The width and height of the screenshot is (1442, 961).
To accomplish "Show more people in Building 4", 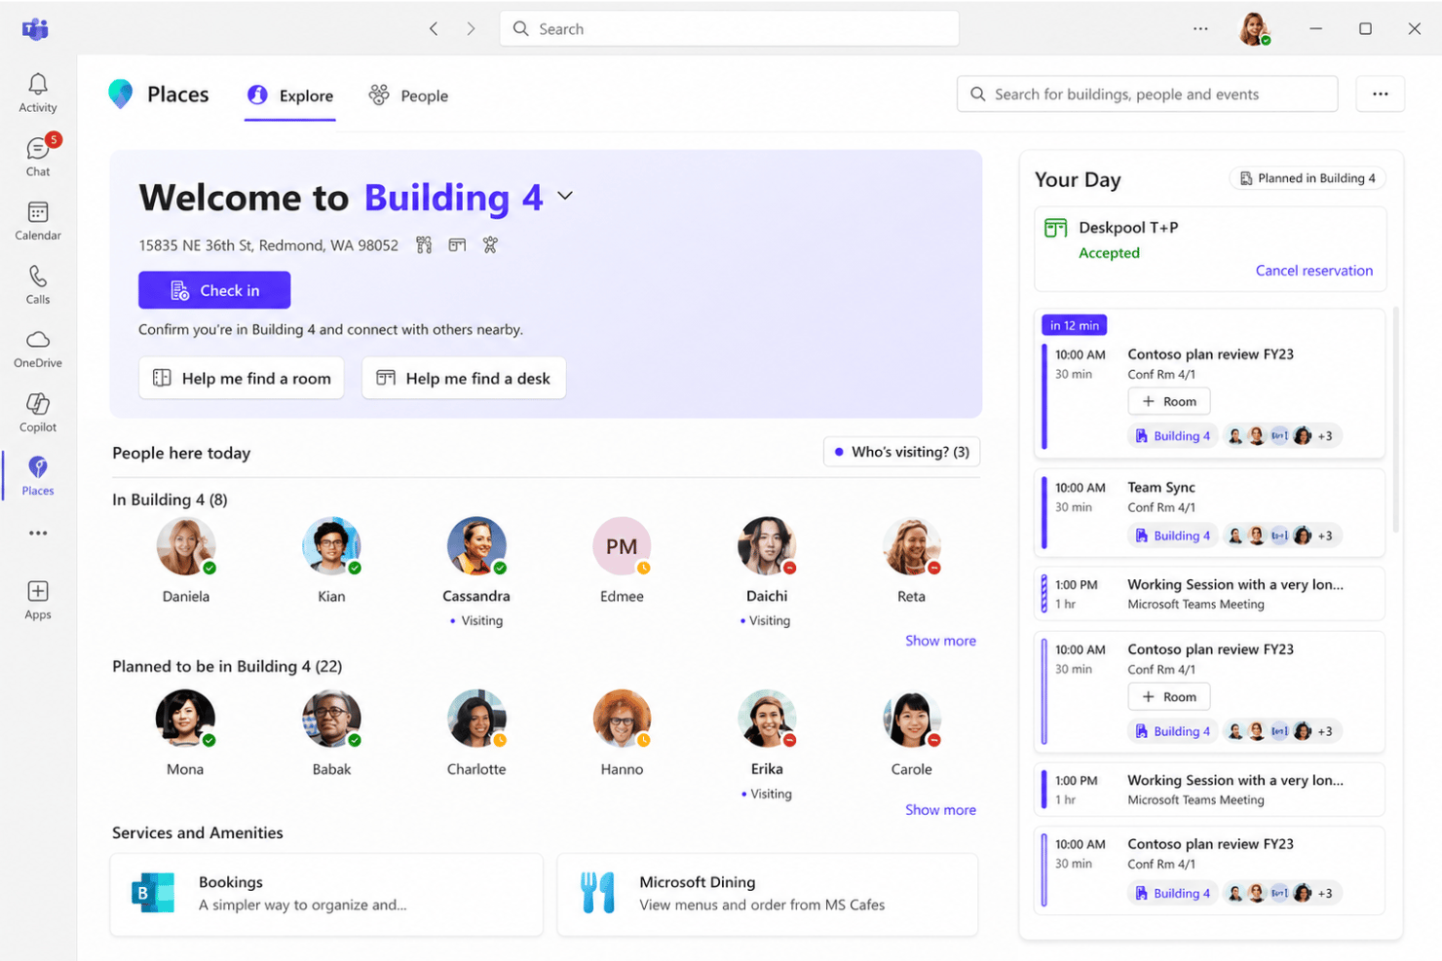I will point(940,641).
